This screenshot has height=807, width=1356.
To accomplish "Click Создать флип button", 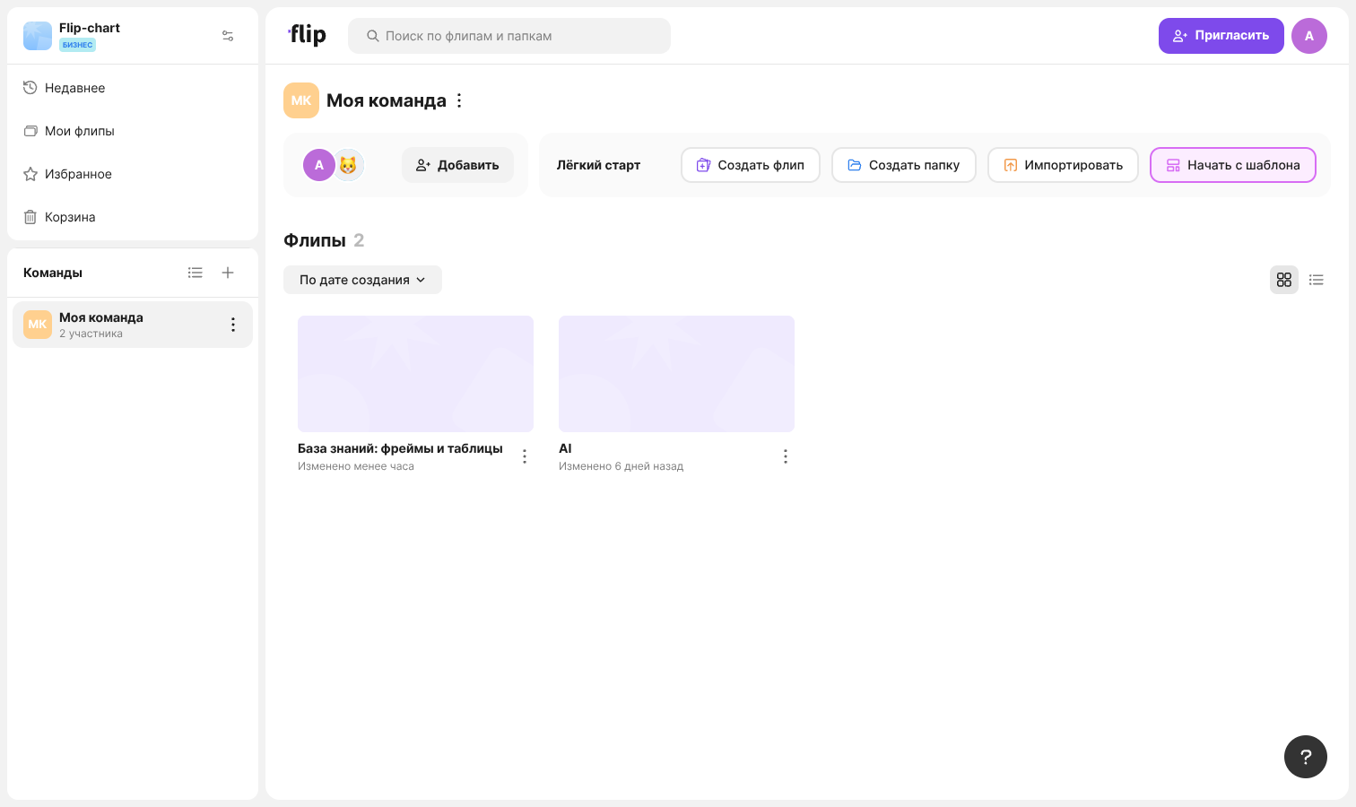I will (751, 165).
